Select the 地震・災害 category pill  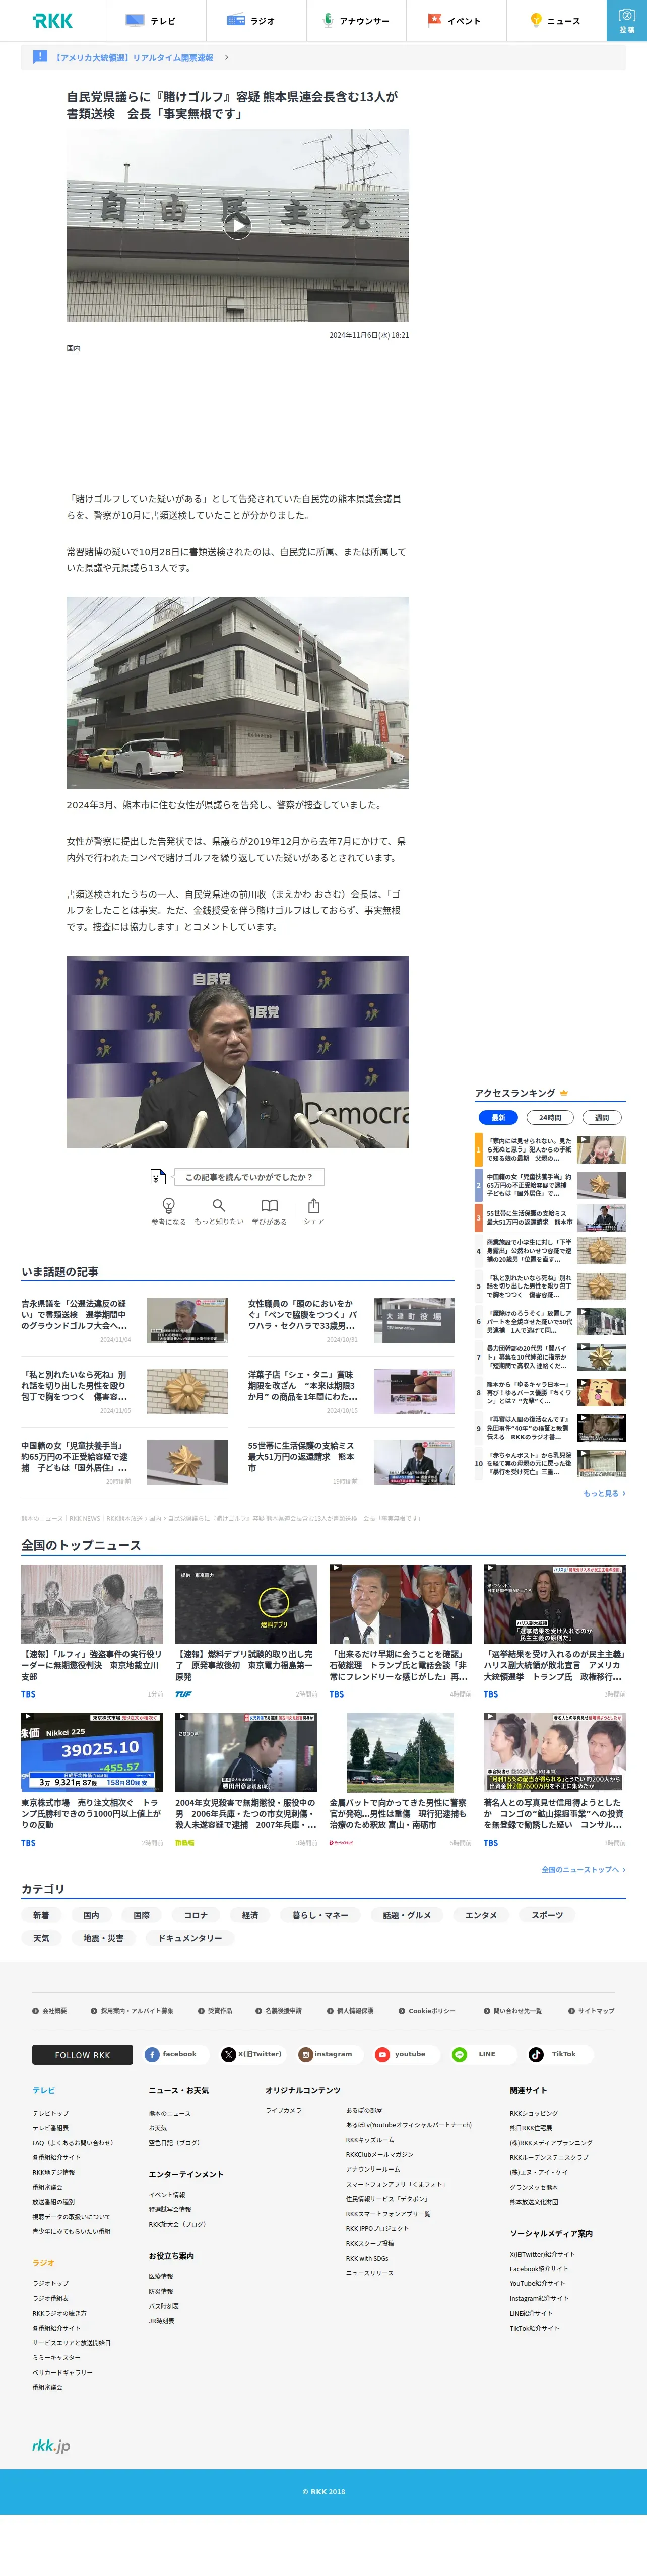pos(103,1938)
